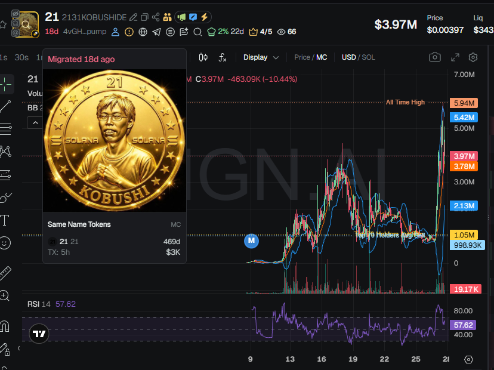Select the brush drawing tool
Image resolution: width=494 pixels, height=370 pixels.
5,198
